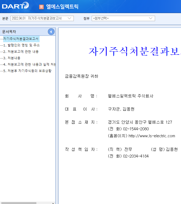Click the 본점소재지 label
The height and width of the screenshot is (204, 181).
[x=81, y=122]
